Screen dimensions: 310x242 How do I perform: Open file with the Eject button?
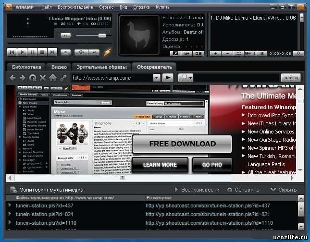pyautogui.click(x=65, y=52)
